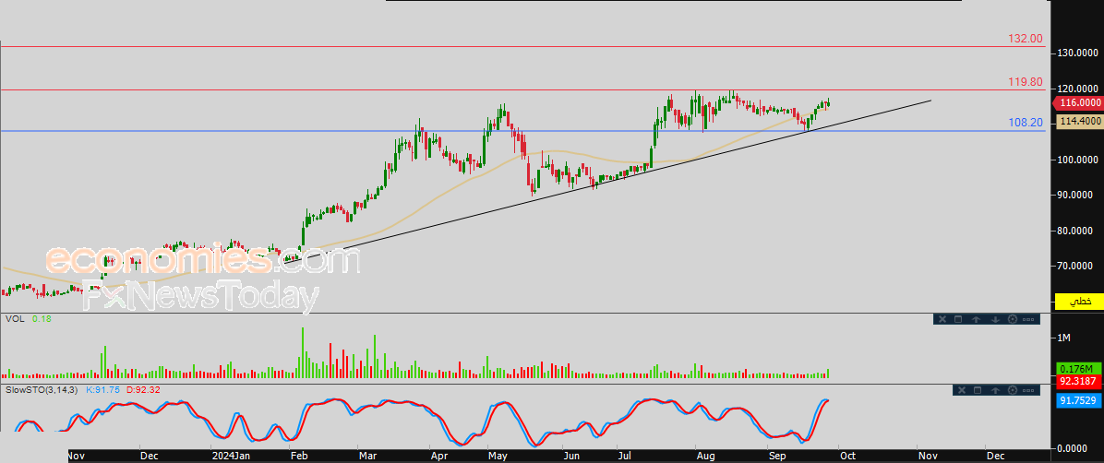Screen dimensions: 1104x463
Task: Move the VOL panel down
Action: 996,319
